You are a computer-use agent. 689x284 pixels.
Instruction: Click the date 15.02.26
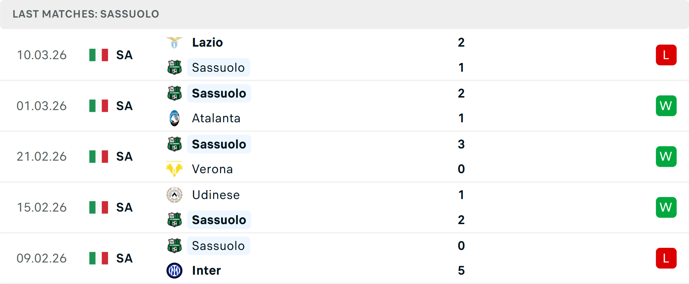click(x=42, y=207)
